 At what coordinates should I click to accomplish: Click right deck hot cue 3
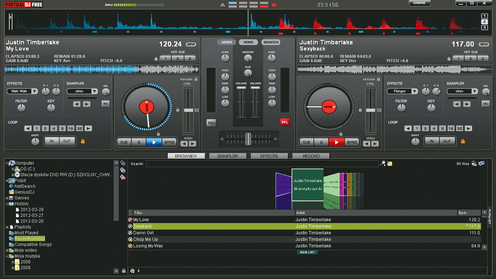(x=483, y=59)
